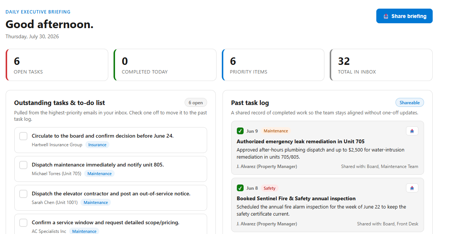The width and height of the screenshot is (456, 234).
Task: Click 'AC Specialists Inc' sender name
Action: point(49,231)
